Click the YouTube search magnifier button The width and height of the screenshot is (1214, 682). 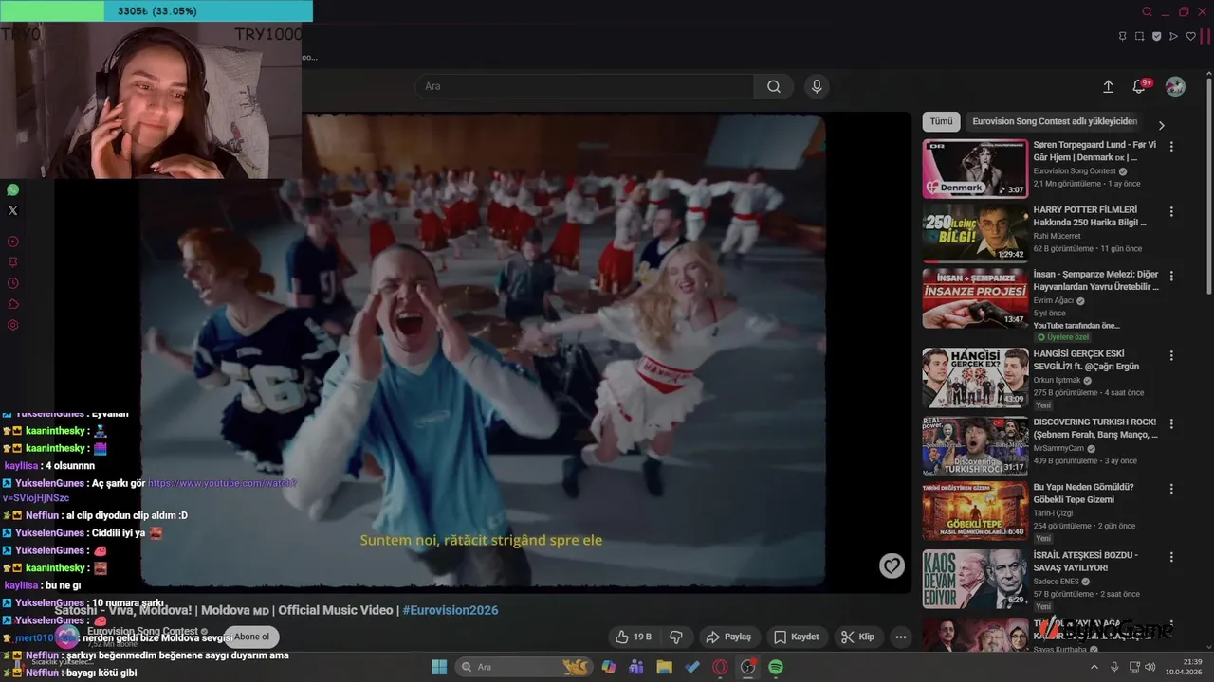click(x=774, y=86)
